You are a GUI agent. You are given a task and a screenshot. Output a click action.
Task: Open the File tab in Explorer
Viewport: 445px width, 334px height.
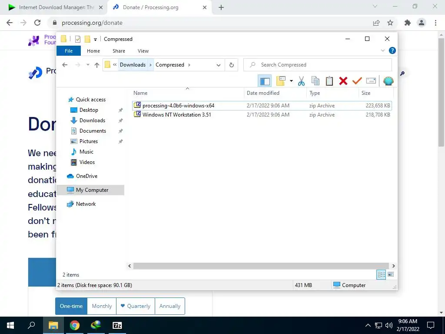coord(69,51)
